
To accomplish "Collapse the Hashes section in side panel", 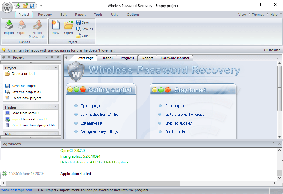I will tap(56, 107).
